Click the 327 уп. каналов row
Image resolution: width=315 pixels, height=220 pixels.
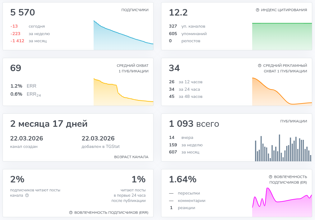tap(187, 26)
